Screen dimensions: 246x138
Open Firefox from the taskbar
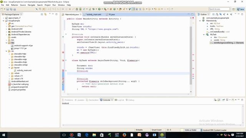tap(124, 135)
